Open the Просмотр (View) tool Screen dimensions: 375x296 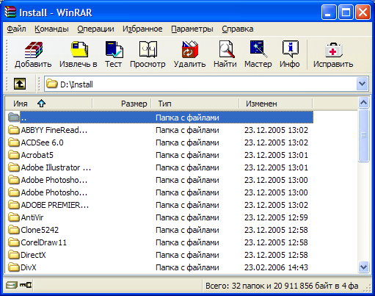[148, 50]
